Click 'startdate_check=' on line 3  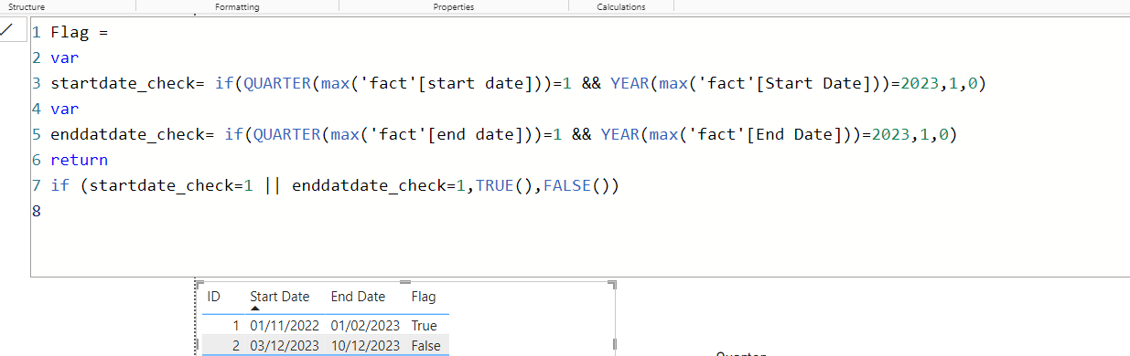point(128,84)
